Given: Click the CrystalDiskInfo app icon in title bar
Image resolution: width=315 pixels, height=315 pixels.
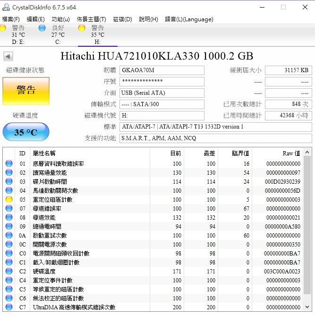Looking at the screenshot, I should pos(6,7).
